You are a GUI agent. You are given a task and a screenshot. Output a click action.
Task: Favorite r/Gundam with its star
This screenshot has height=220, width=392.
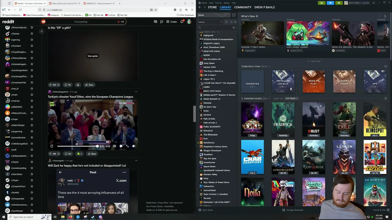pos(32,46)
